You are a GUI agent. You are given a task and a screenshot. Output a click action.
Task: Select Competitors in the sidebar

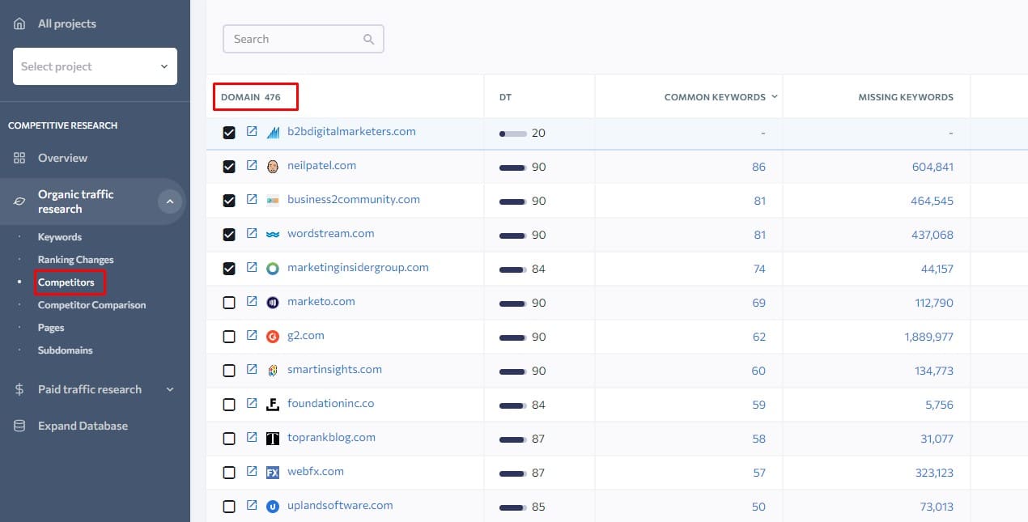click(66, 282)
